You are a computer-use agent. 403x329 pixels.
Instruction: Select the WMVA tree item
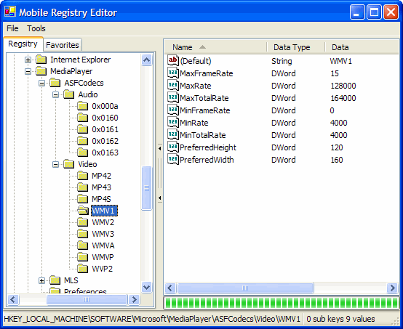103,245
